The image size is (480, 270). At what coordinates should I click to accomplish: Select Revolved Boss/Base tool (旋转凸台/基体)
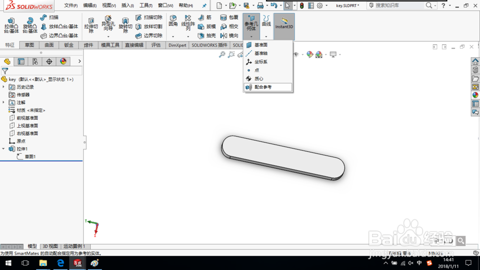[30, 25]
